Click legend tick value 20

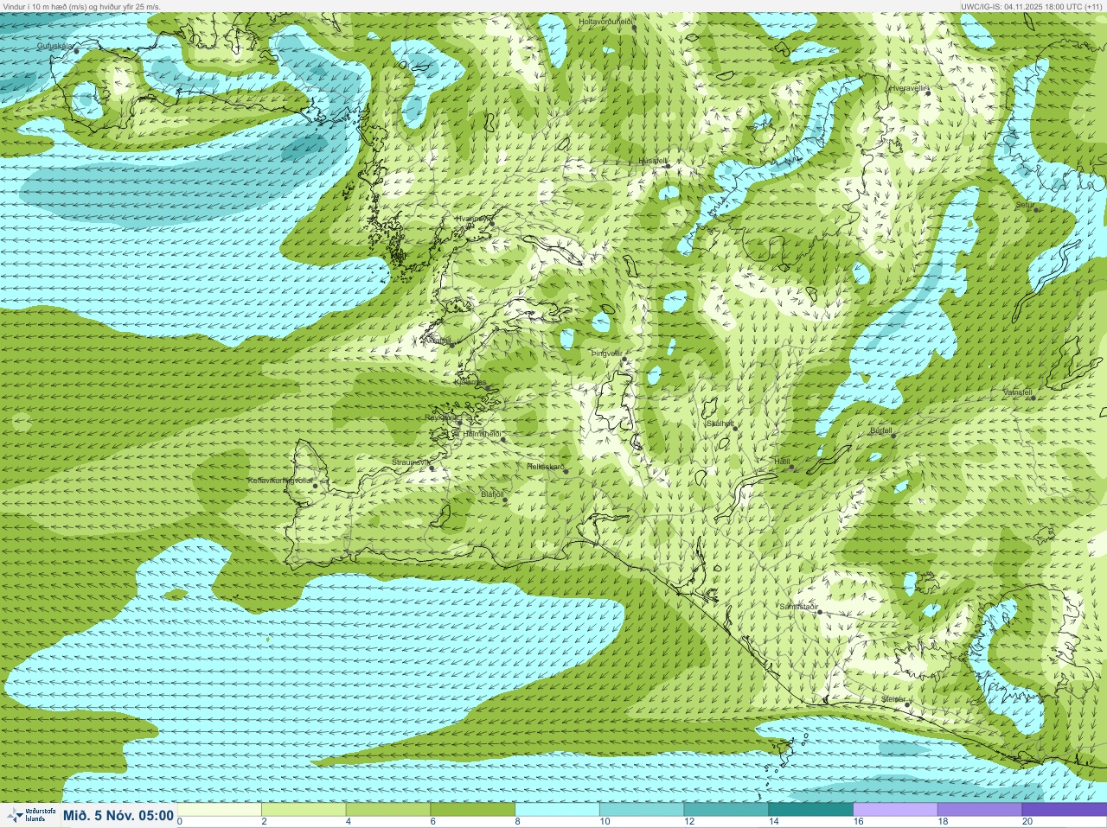tap(1027, 822)
